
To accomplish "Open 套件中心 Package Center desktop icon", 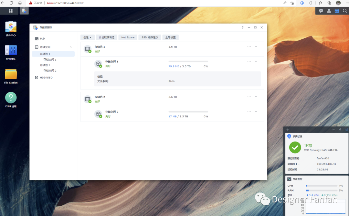I will pyautogui.click(x=11, y=29).
